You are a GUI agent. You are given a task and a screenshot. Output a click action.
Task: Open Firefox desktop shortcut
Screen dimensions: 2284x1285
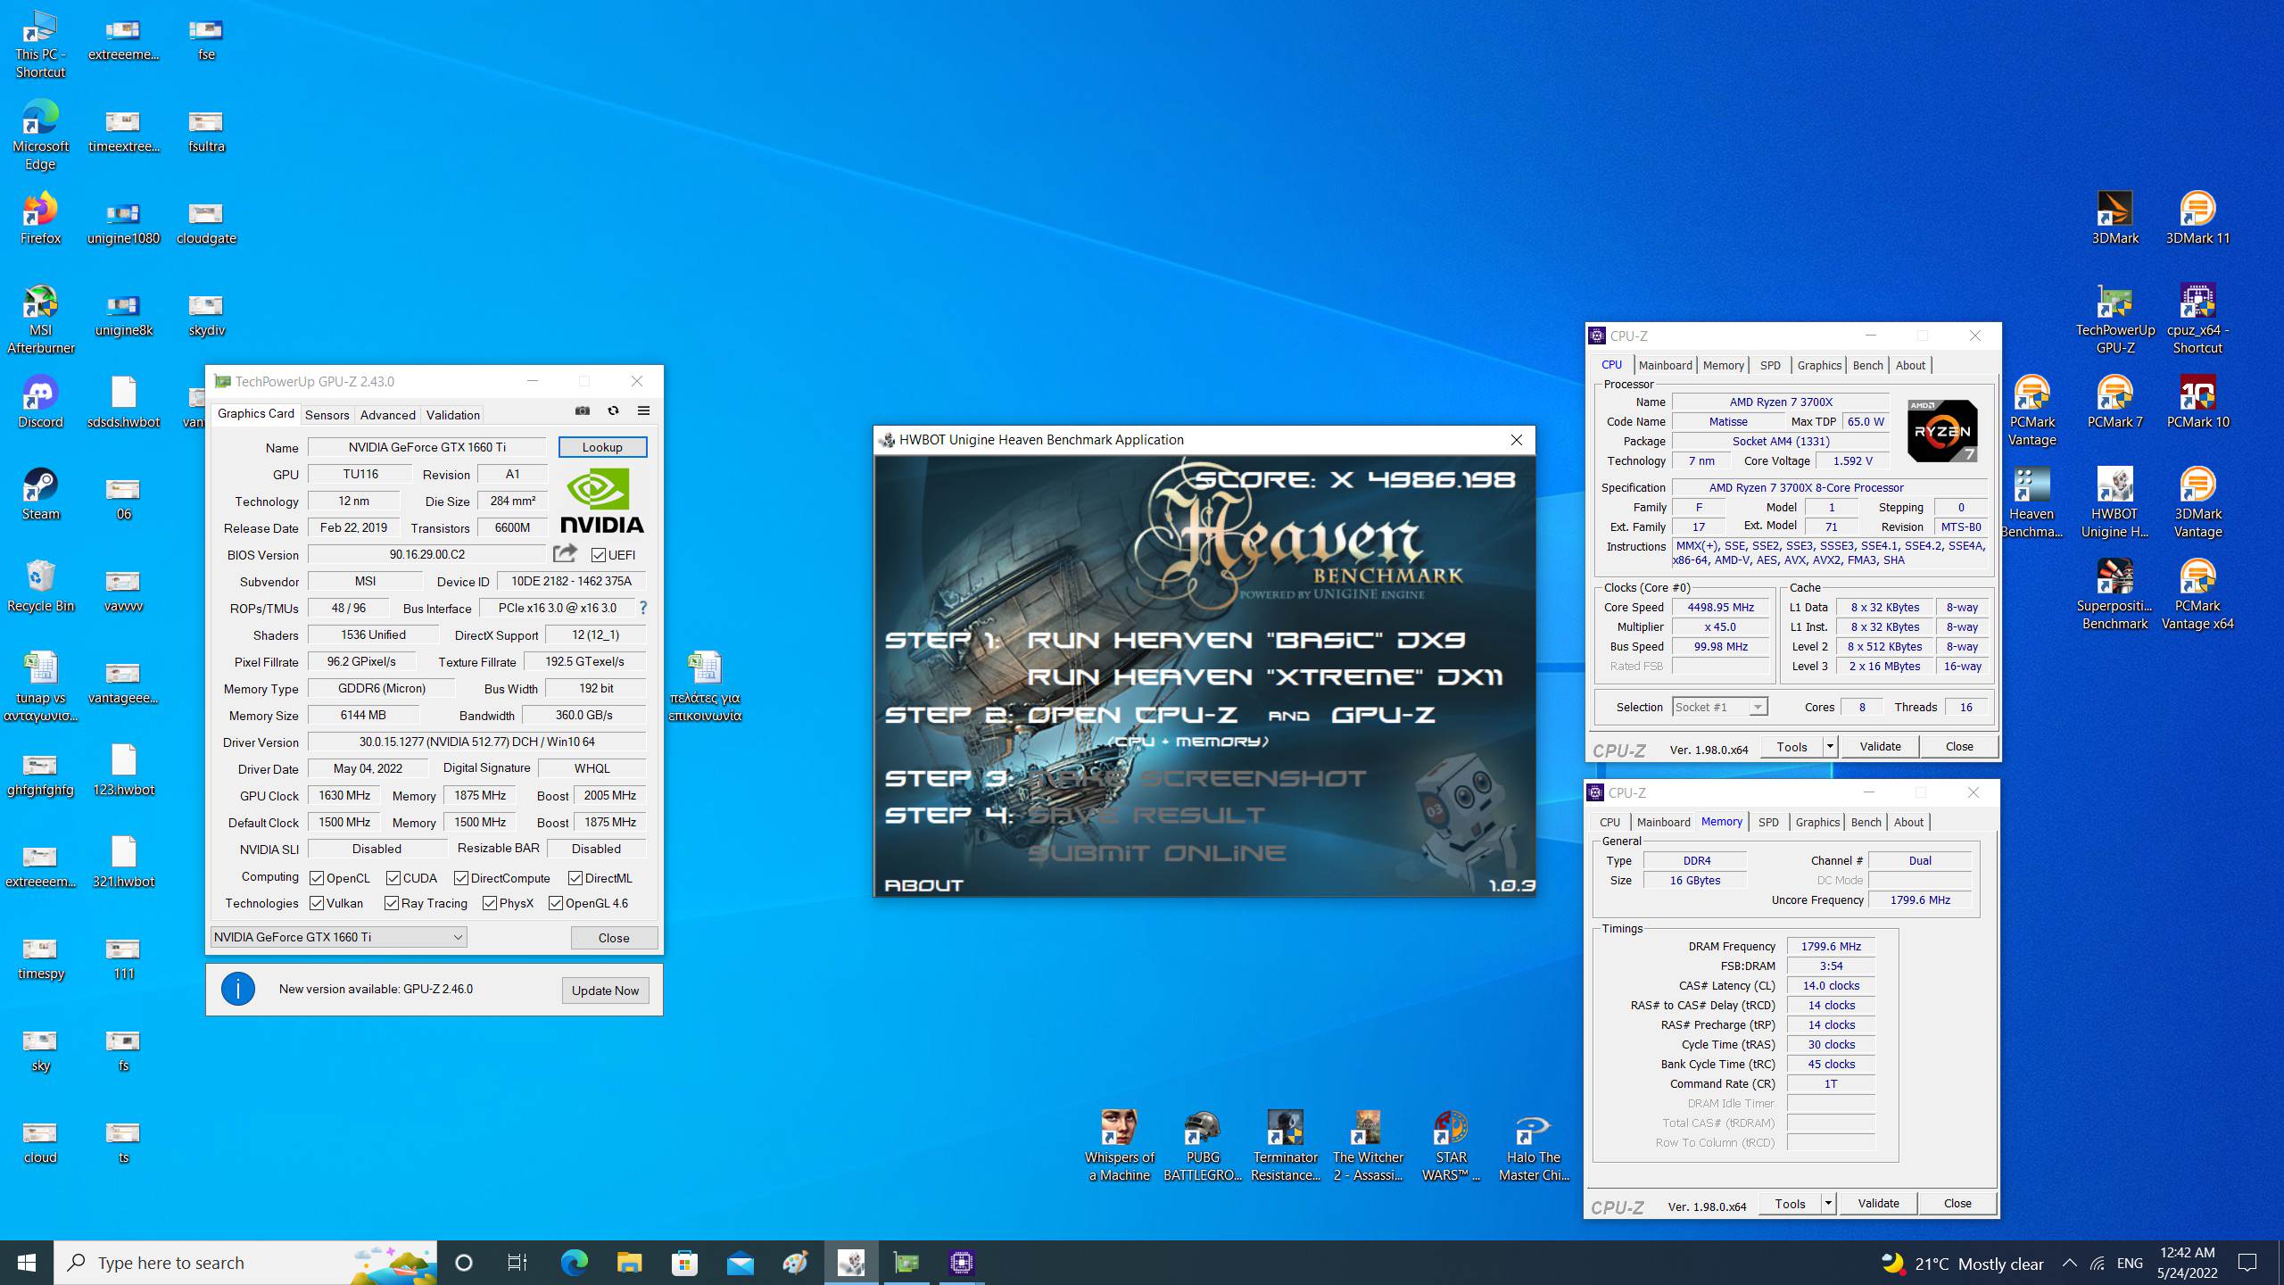coord(40,219)
